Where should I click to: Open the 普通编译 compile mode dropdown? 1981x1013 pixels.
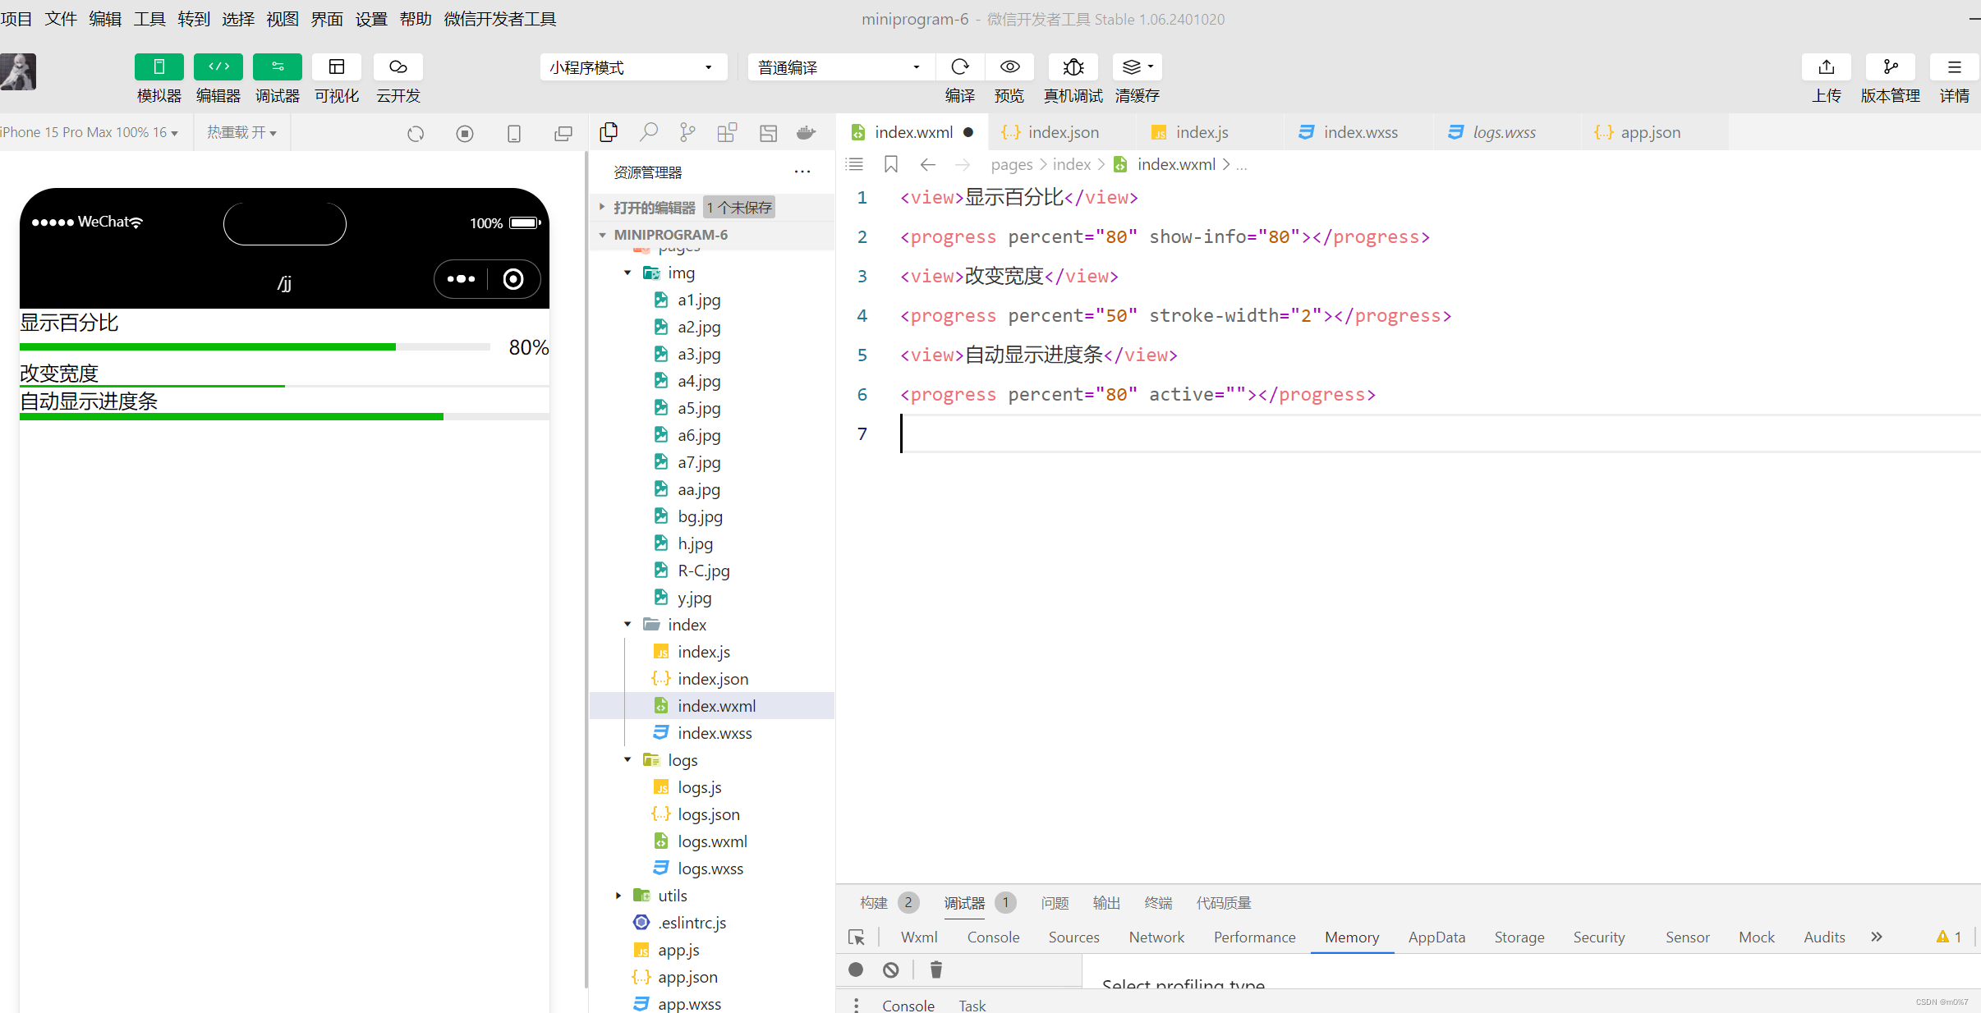pos(839,67)
